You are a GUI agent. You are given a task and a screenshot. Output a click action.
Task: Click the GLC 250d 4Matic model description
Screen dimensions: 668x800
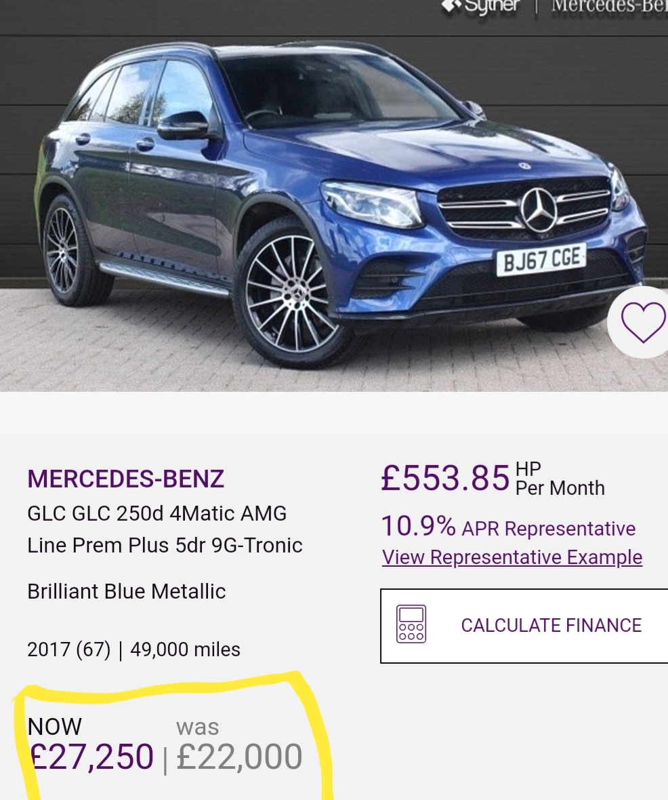[x=165, y=529]
